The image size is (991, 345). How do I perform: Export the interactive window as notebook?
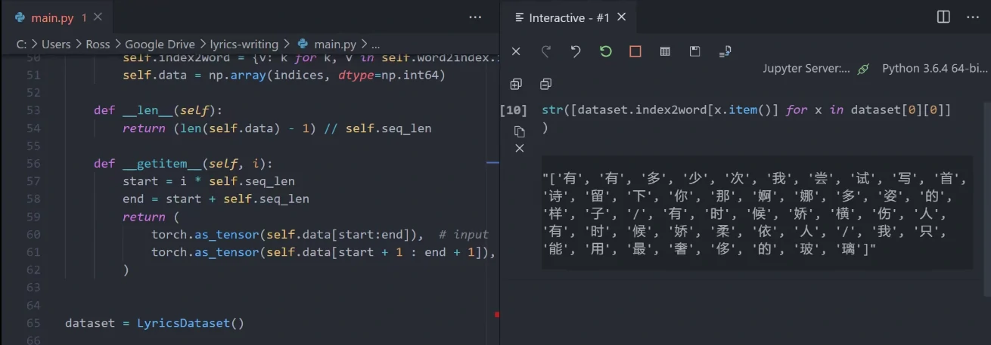pos(725,51)
